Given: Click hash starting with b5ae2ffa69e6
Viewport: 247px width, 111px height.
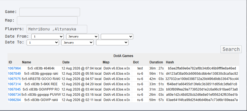Looking at the screenshot, I should tap(202, 68).
